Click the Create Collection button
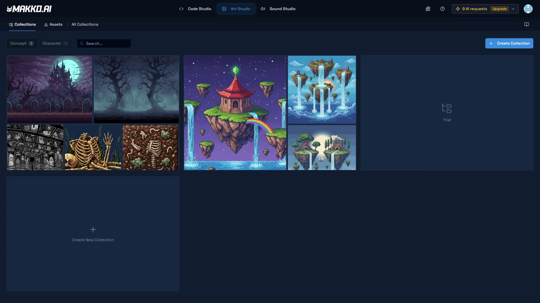Image resolution: width=540 pixels, height=303 pixels. [509, 43]
